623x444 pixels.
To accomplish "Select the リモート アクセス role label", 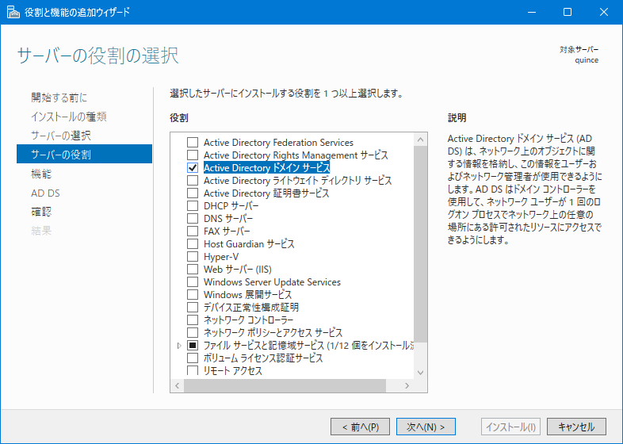I will pyautogui.click(x=233, y=370).
